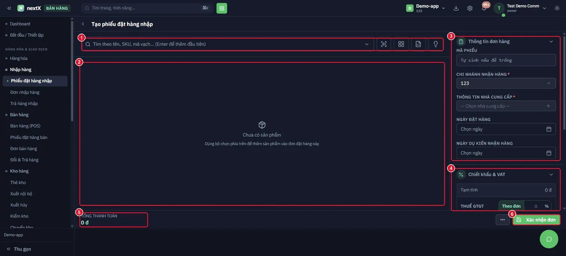This screenshot has width=566, height=256.
Task: Open notifications bell with 99+ badge
Action: tap(484, 8)
